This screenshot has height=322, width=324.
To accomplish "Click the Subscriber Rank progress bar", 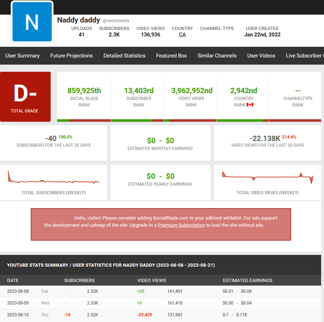I will pos(138,121).
